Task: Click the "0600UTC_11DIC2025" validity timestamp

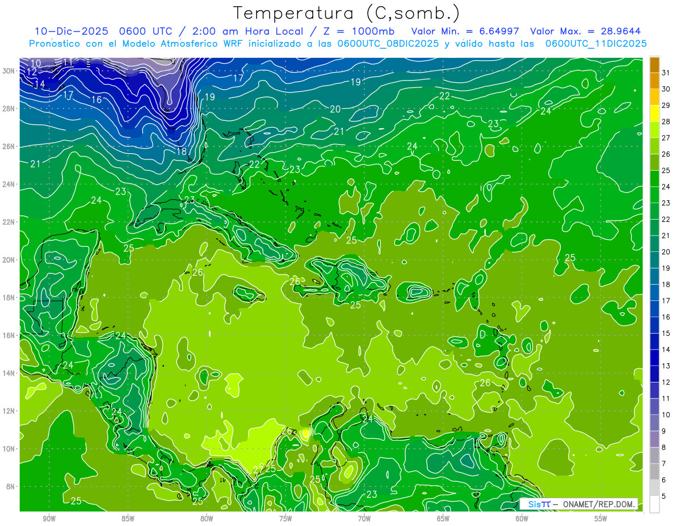Action: (596, 44)
